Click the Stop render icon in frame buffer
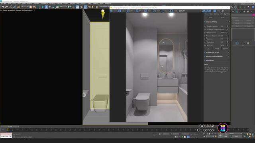The width and height of the screenshot is (255, 143). (x=215, y=11)
